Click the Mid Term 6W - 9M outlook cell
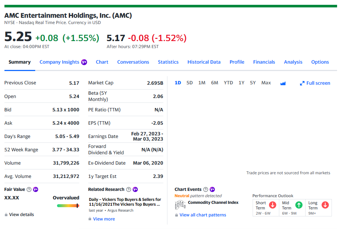The height and width of the screenshot is (229, 343). (292, 208)
